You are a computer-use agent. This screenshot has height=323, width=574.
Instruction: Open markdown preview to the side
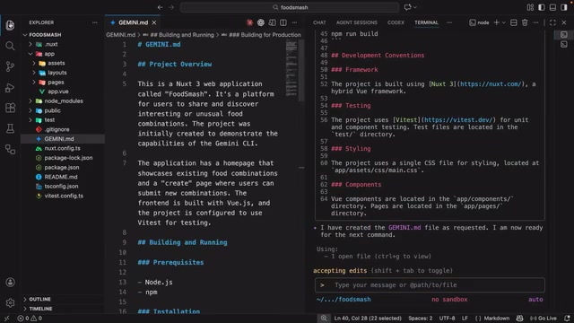pos(272,22)
